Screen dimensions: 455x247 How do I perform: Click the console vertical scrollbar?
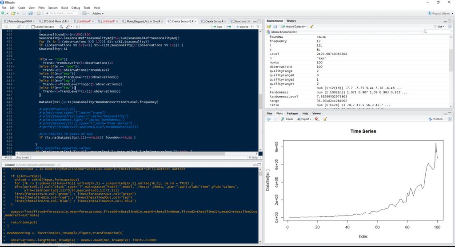point(260,205)
